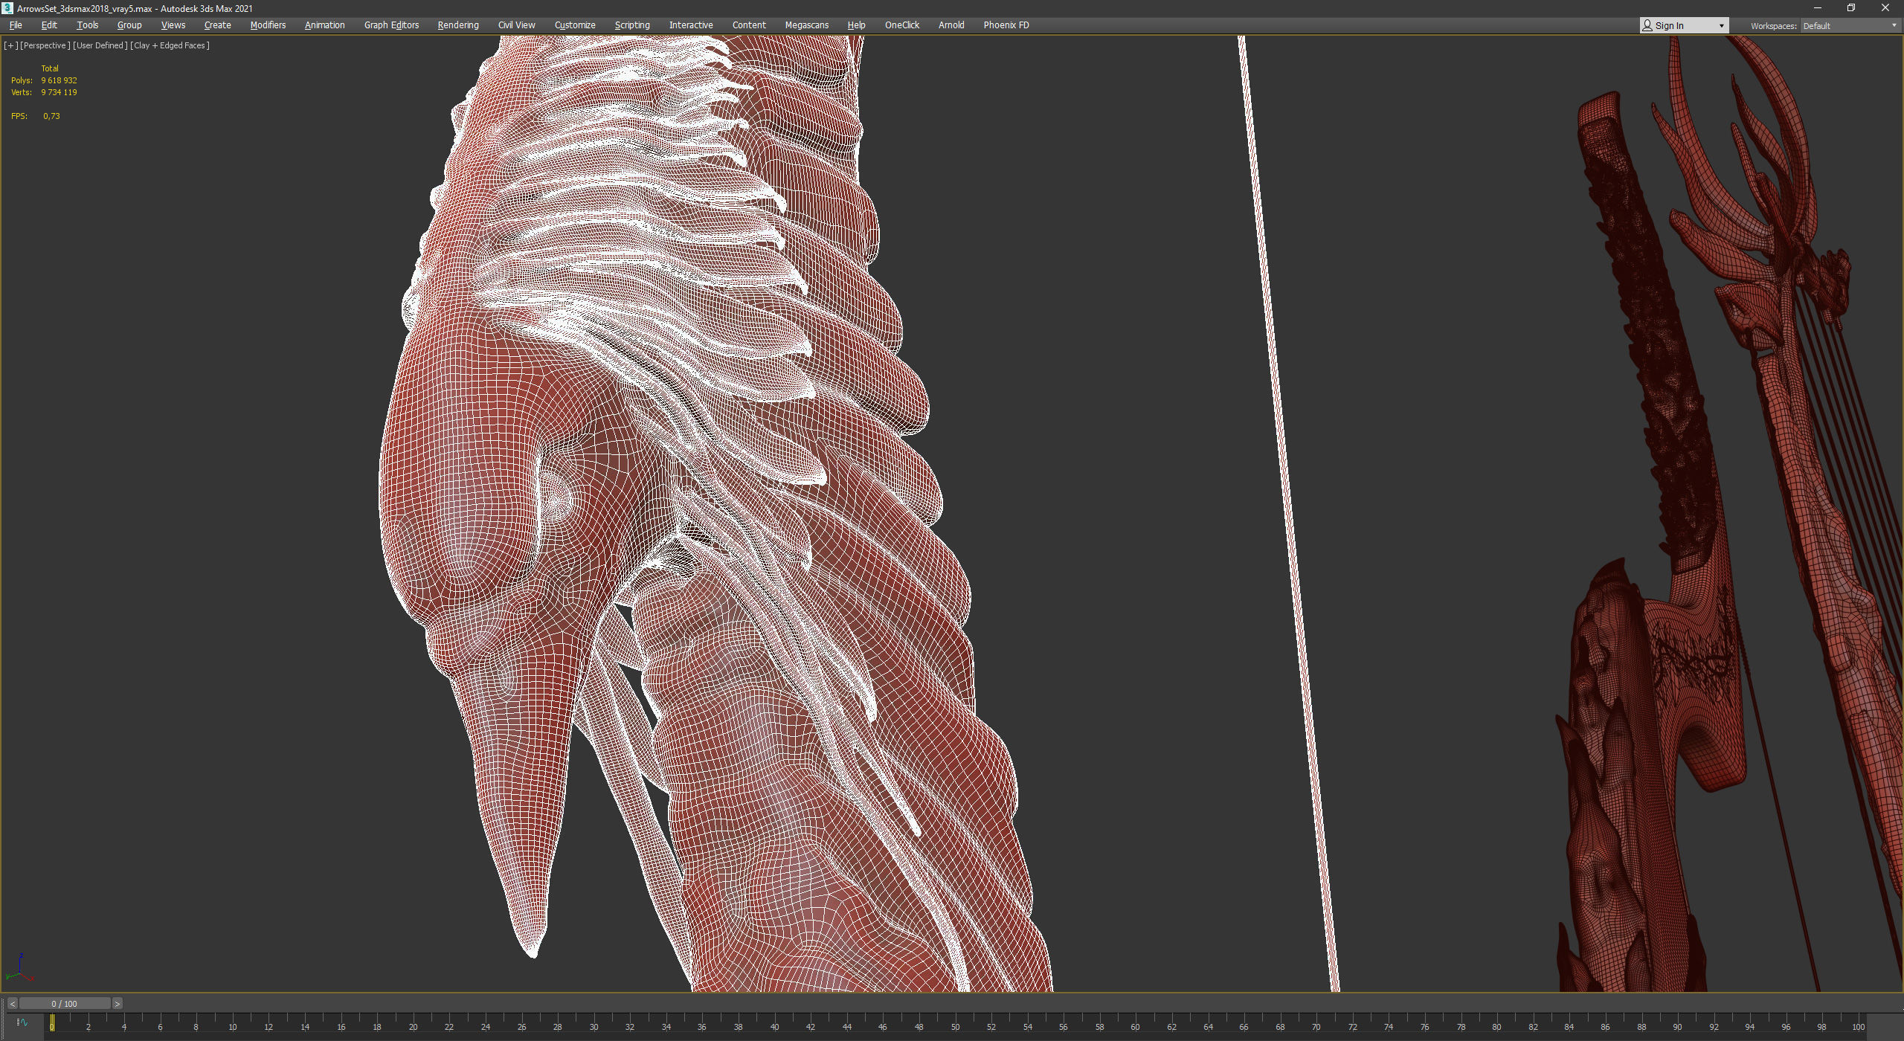Open the Rendering menu
This screenshot has height=1041, width=1904.
(x=458, y=25)
